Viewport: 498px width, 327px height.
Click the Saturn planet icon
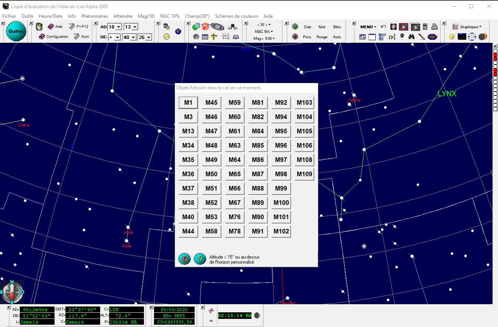click(x=217, y=27)
